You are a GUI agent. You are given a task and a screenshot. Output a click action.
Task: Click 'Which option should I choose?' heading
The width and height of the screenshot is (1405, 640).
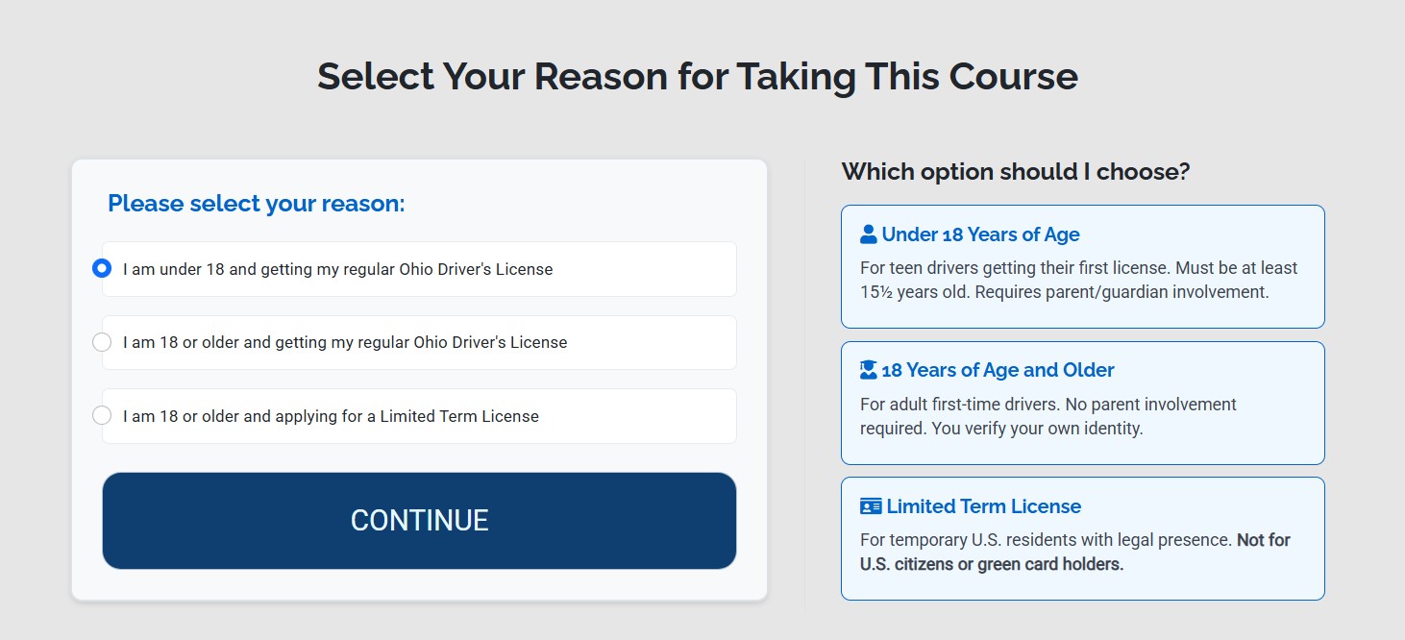tap(1016, 172)
